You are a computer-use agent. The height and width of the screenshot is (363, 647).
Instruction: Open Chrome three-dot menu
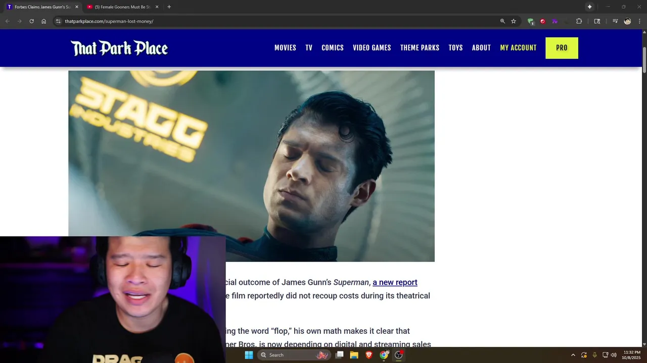pos(639,21)
